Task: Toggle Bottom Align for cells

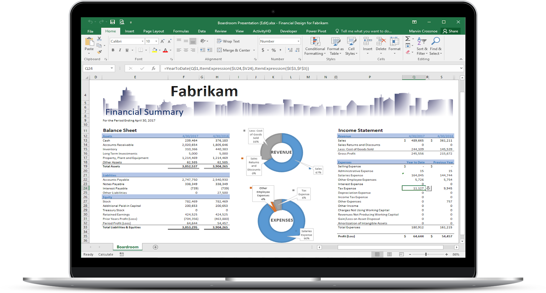Action: click(193, 41)
